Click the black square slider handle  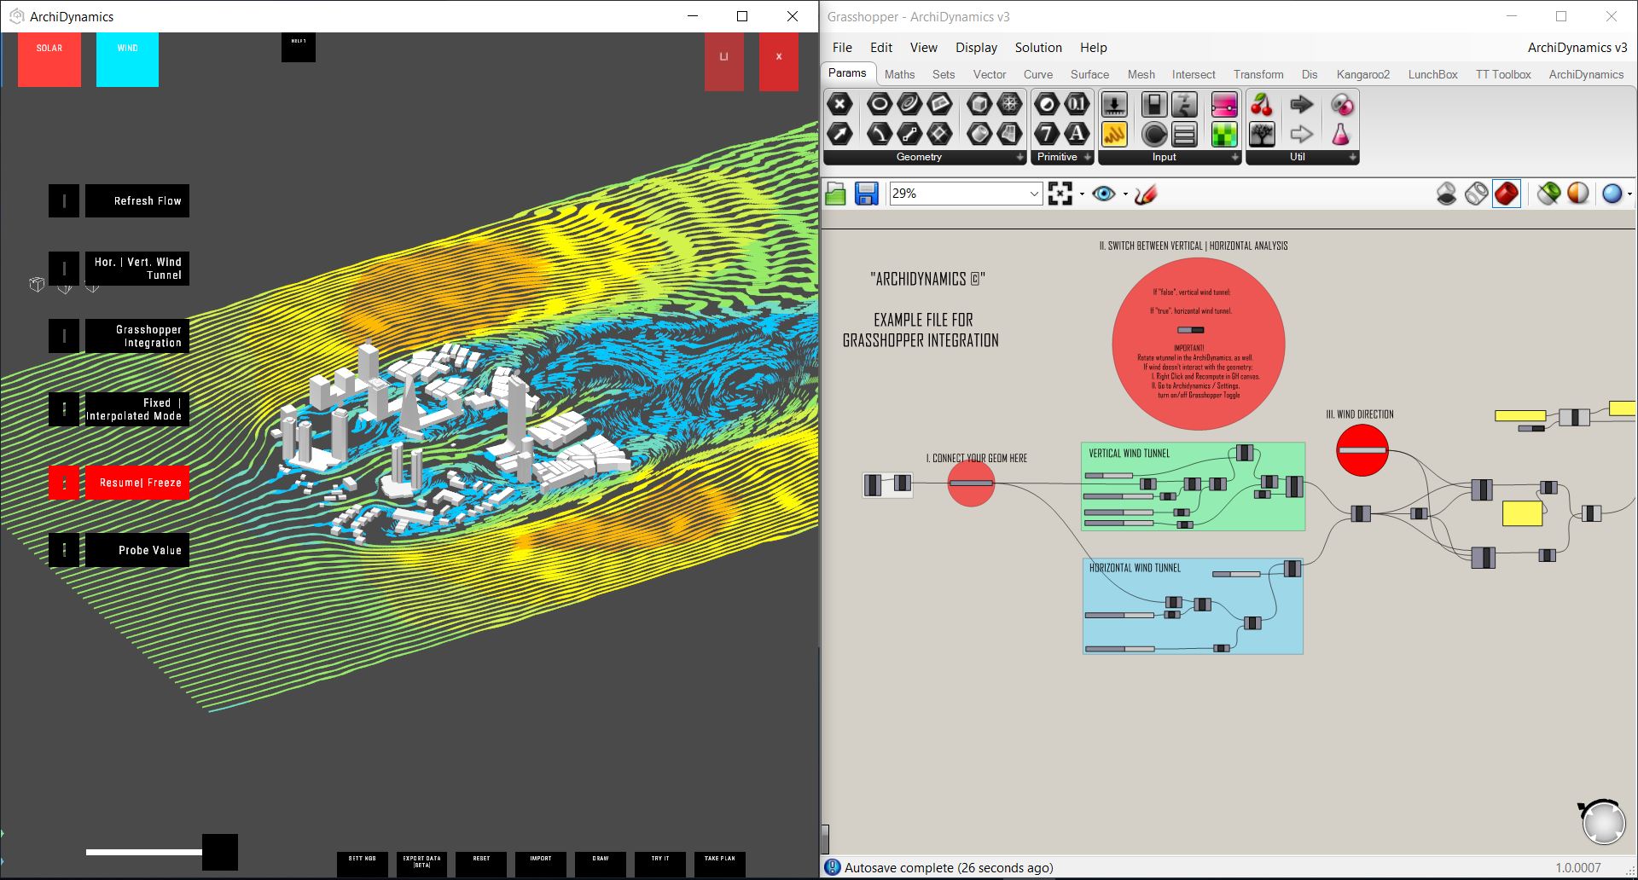click(220, 852)
